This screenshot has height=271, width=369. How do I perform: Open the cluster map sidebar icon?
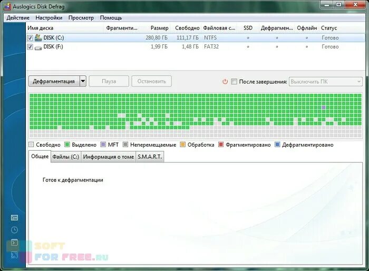click(14, 218)
